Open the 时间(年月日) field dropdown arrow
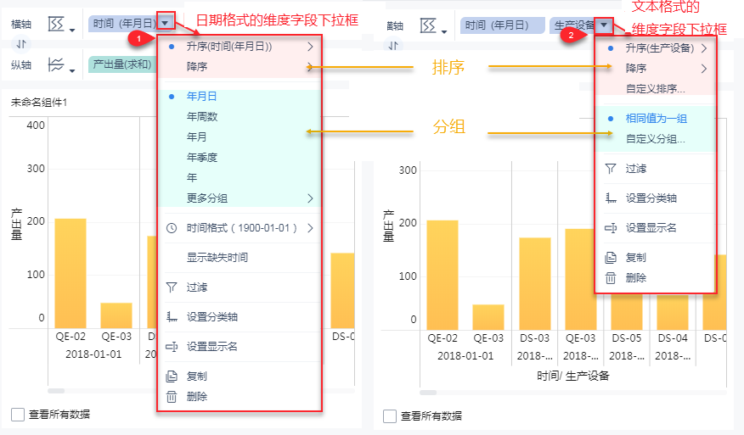This screenshot has width=744, height=435. [165, 23]
